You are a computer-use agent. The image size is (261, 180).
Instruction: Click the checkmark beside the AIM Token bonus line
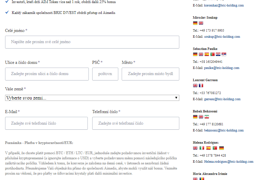click(7, 2)
